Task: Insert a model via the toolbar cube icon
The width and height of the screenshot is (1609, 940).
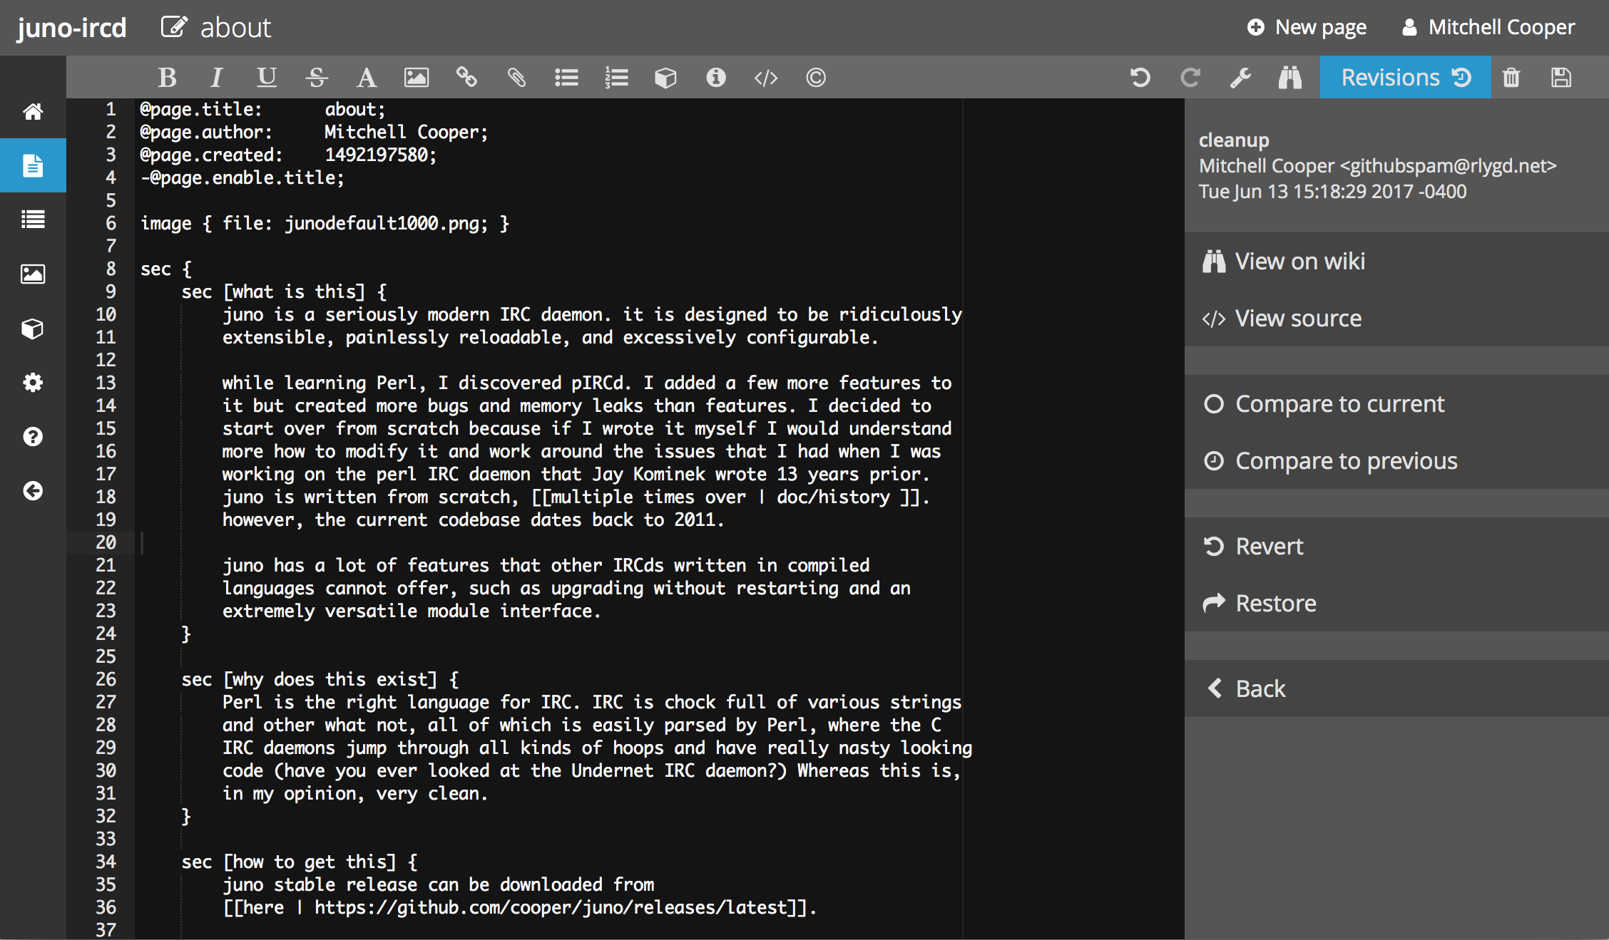Action: pyautogui.click(x=665, y=77)
